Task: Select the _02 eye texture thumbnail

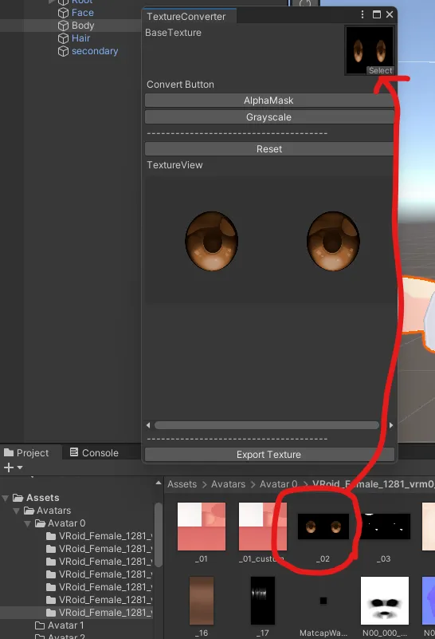Action: point(323,527)
